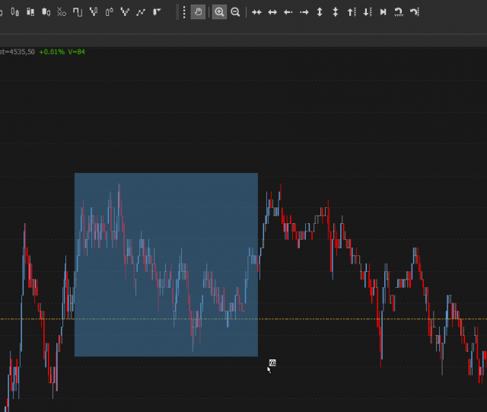Open the candle chart type dropdown
This screenshot has height=412, width=487.
157,12
